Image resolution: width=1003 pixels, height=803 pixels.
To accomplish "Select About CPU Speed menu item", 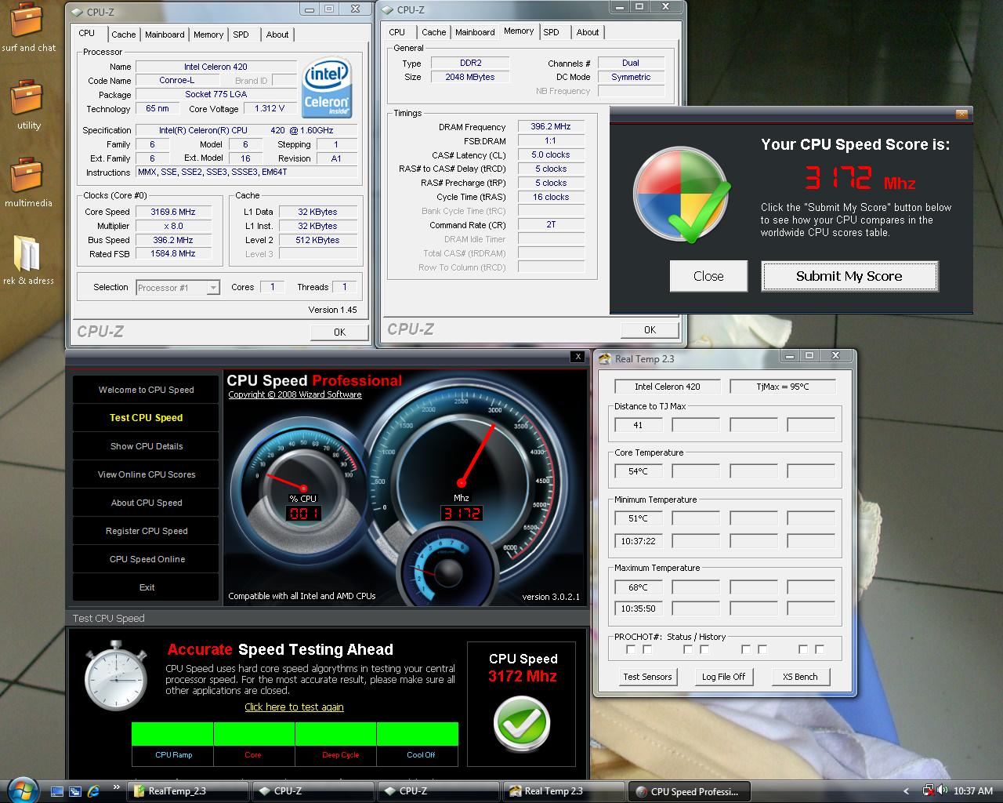I will (x=147, y=503).
